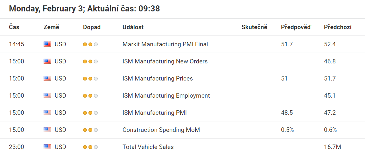Sort by the Čas column header

point(14,27)
